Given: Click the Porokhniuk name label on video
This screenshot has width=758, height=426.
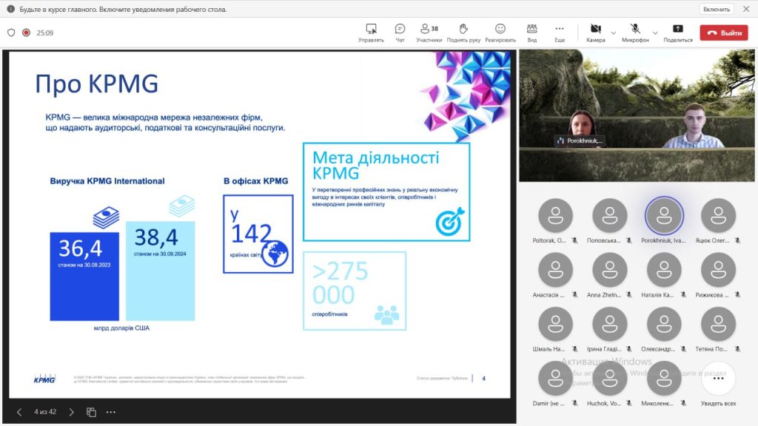Looking at the screenshot, I should tap(580, 141).
